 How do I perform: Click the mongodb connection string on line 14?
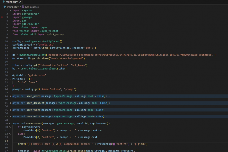(x=130, y=55)
